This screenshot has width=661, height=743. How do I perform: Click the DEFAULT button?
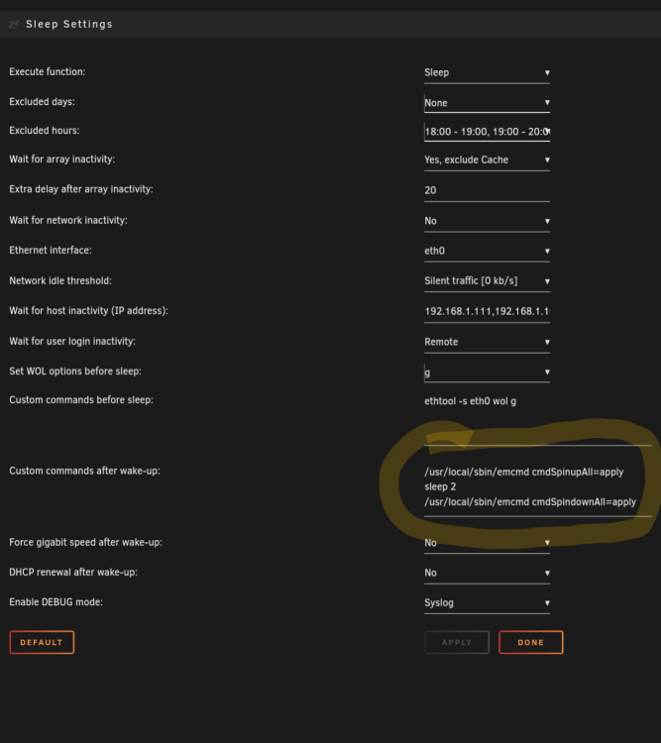click(42, 643)
